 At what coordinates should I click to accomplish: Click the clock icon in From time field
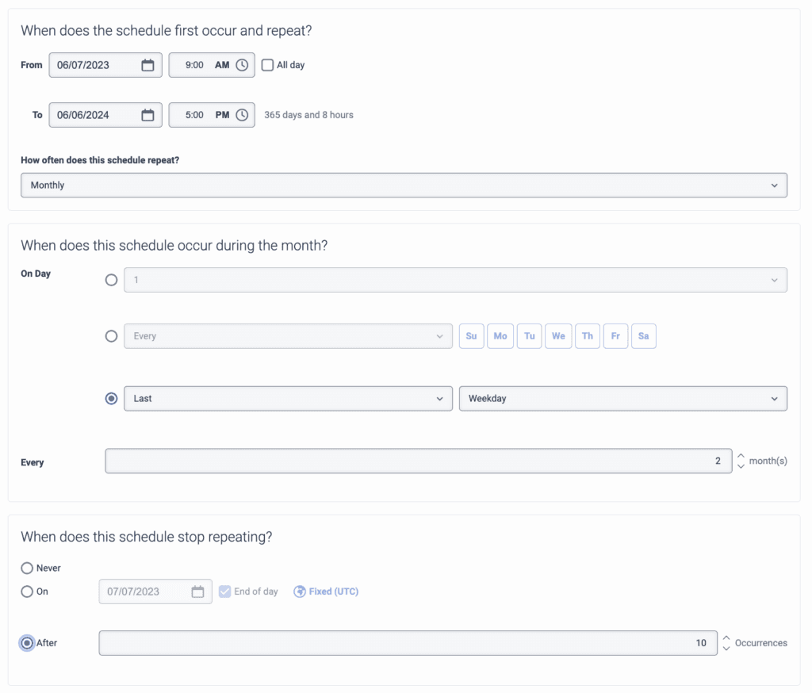point(242,65)
